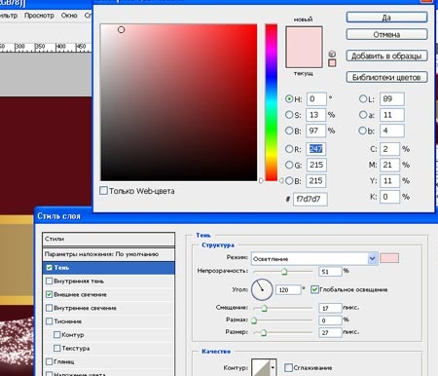Click the Смещение field showing 17
This screenshot has height=376, width=438.
coord(330,308)
